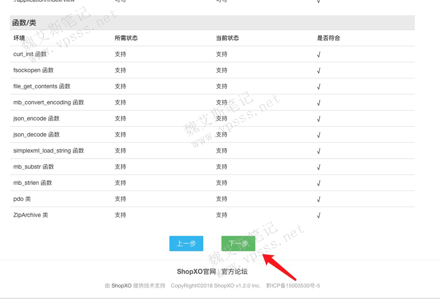Open the ShopXO官网 footer link
Image resolution: width=440 pixels, height=299 pixels.
click(196, 272)
